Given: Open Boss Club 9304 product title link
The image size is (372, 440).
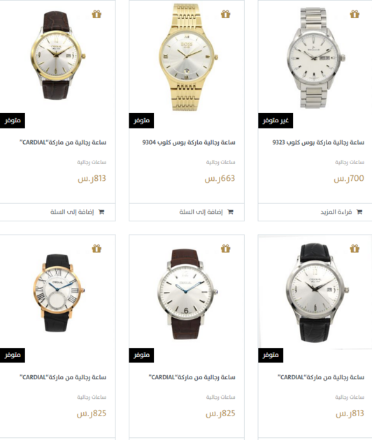Looking at the screenshot, I should 189,142.
